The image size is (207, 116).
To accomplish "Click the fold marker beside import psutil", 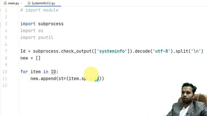I will coord(18,38).
